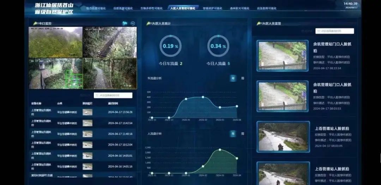Click the date picker above vehicle capture table
Image resolution: width=381 pixels, height=185 pixels.
point(113,95)
